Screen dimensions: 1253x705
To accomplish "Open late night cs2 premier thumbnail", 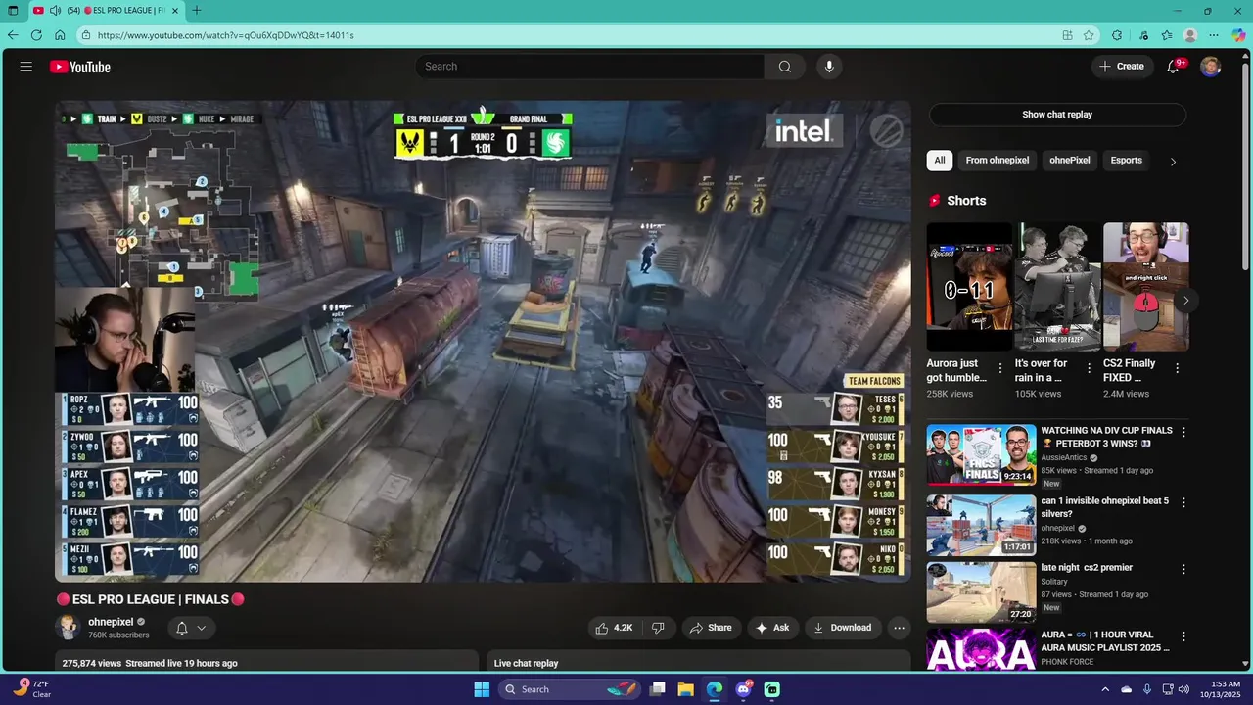I will (981, 592).
